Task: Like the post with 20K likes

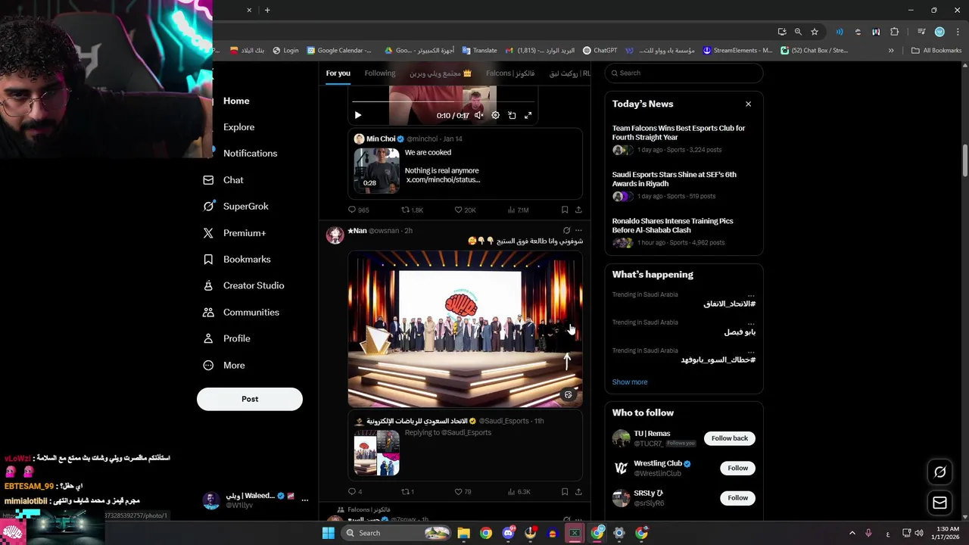Action: (x=465, y=210)
